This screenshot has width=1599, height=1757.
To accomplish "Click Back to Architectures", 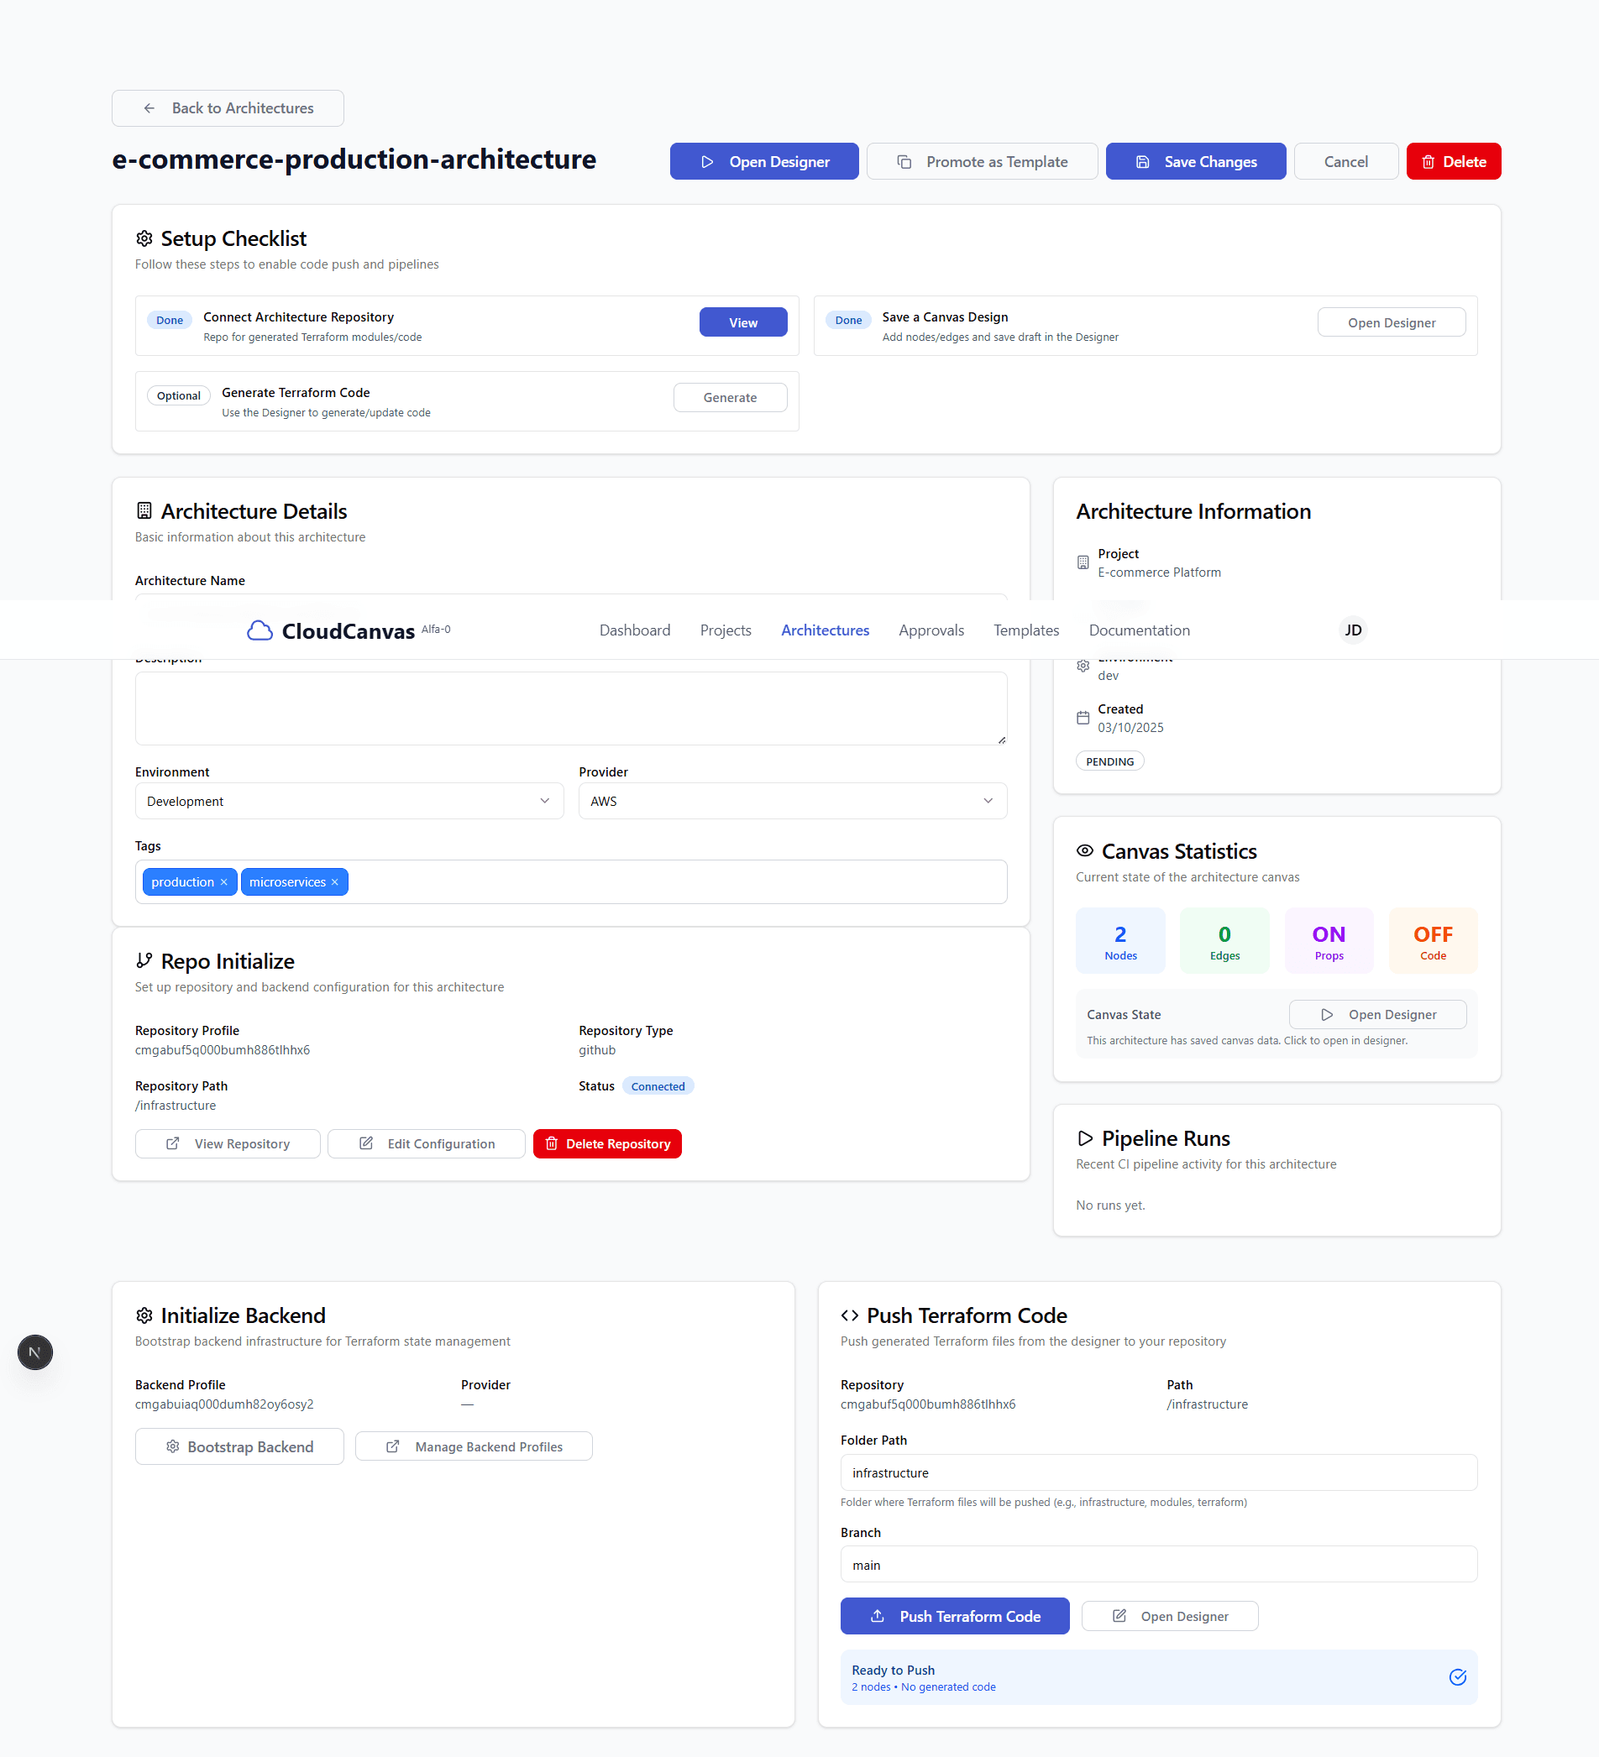I will [x=227, y=108].
